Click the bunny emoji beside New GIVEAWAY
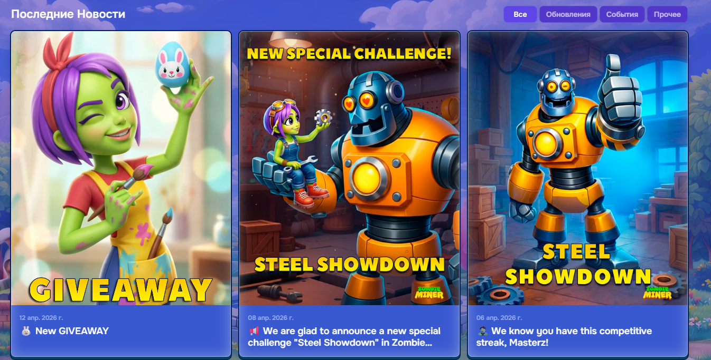The image size is (711, 360). click(26, 331)
